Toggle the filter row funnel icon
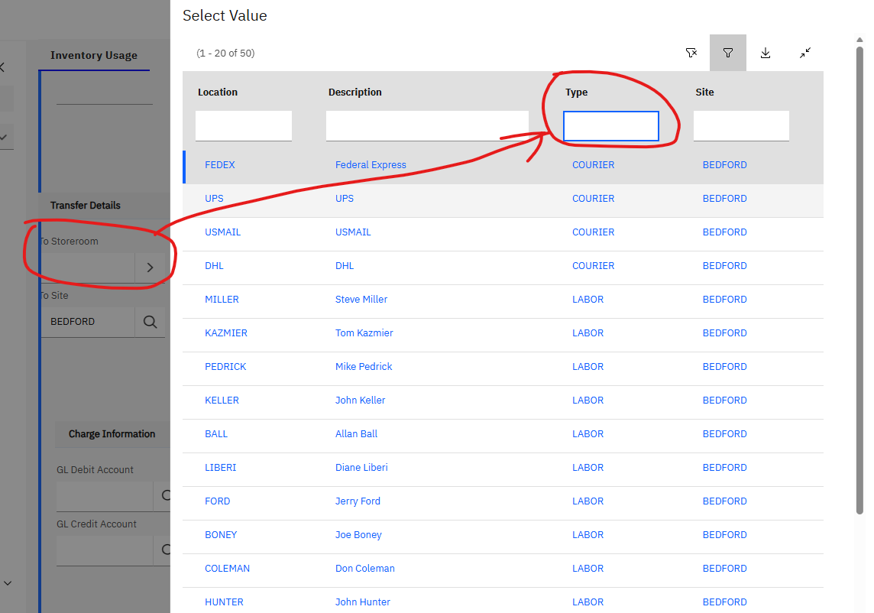 728,53
